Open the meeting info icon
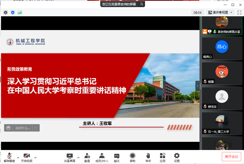Screen dimensions: 244x164 pyautogui.click(x=6, y=12)
